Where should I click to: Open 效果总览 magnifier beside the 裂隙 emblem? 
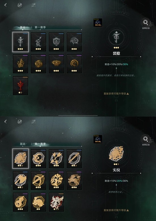coord(146,24)
